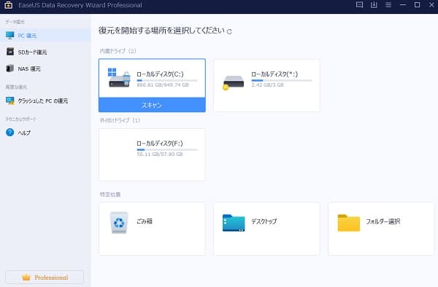Click the import scan session icon

tap(374, 5)
